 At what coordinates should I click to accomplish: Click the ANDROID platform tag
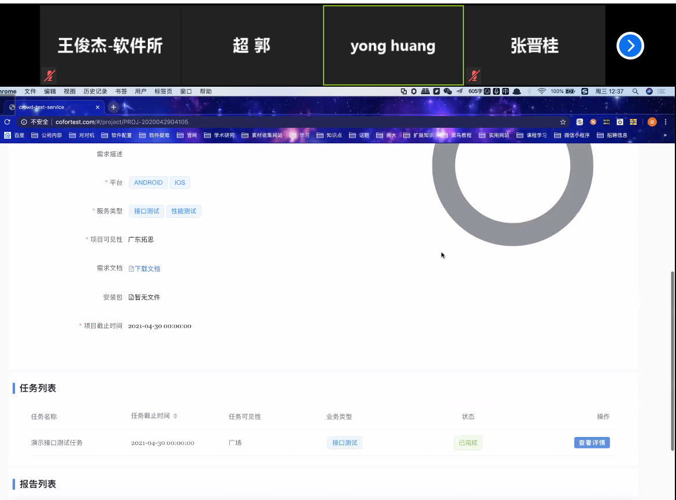pos(148,183)
